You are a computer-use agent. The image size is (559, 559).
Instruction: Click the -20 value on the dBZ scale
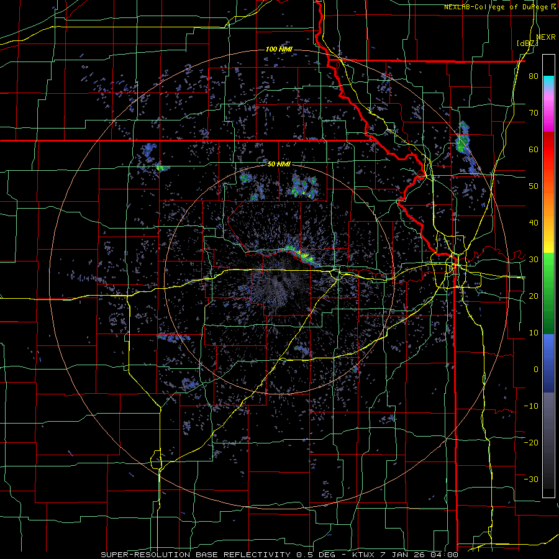point(531,442)
